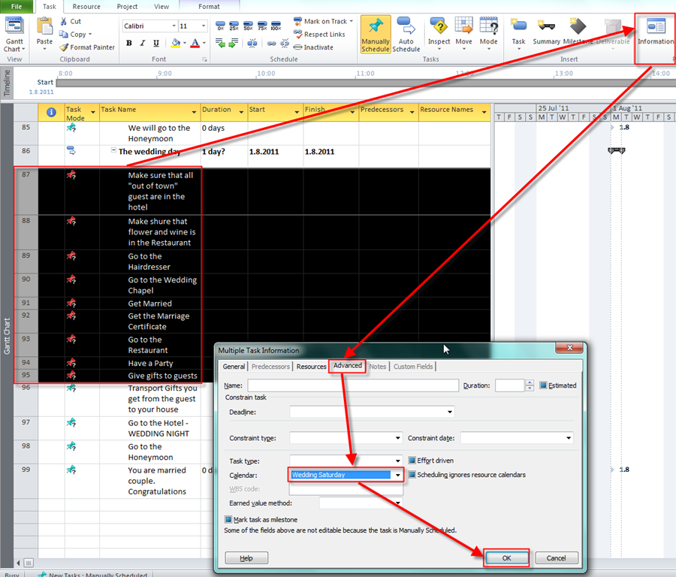
Task: Apply Bold formatting
Action: [129, 44]
